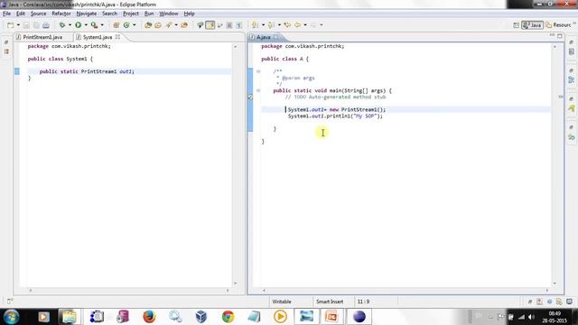The height and width of the screenshot is (325, 578).
Task: Switch to the System1.java tab
Action: 98,37
